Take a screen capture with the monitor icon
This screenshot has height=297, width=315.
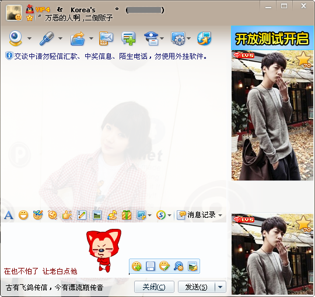point(141,215)
